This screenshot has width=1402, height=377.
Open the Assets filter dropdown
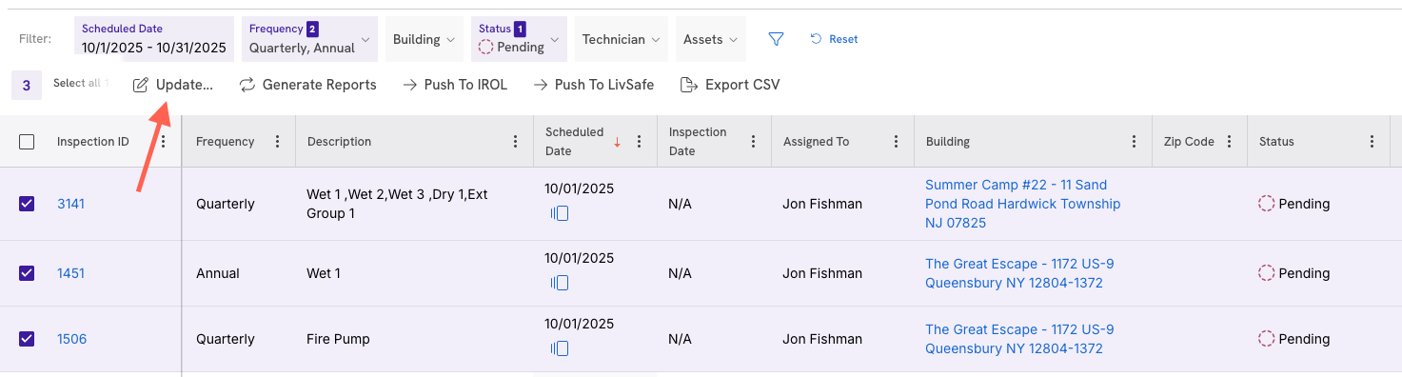(x=711, y=39)
